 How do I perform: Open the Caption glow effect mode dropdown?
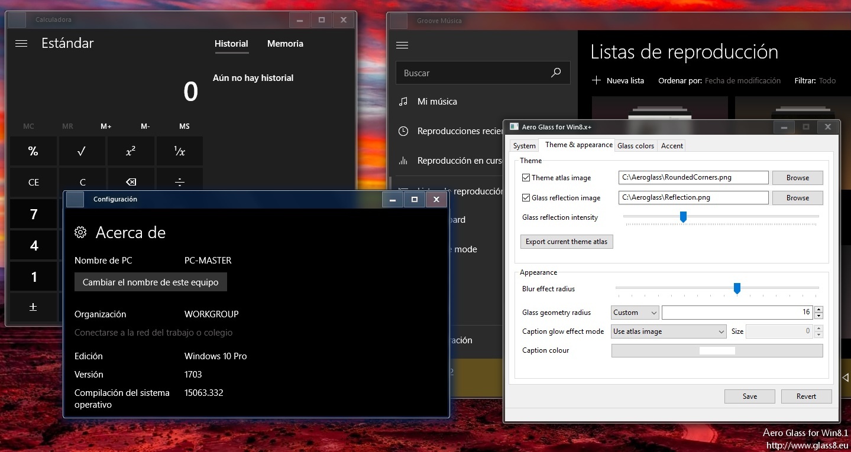[668, 331]
